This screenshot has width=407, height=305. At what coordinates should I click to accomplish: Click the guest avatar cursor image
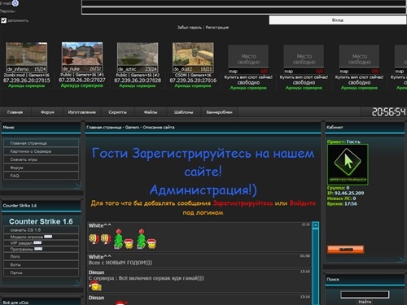[348, 165]
